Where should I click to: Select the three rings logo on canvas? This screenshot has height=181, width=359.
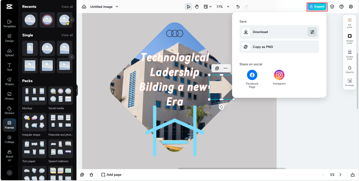[175, 34]
